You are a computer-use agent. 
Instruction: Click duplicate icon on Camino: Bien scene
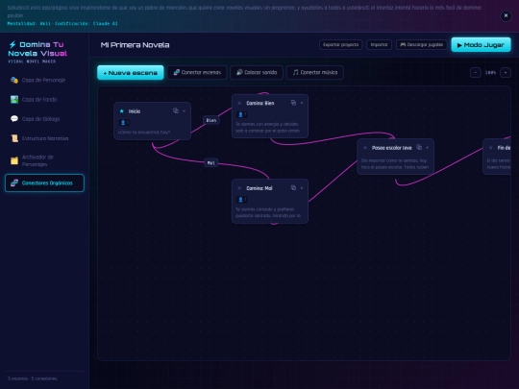pos(293,103)
